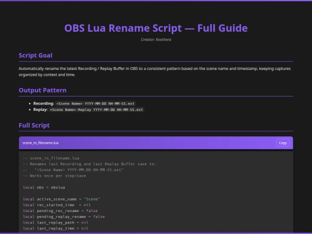
Task: Click the bold Recording: bullet label
Action: click(43, 103)
